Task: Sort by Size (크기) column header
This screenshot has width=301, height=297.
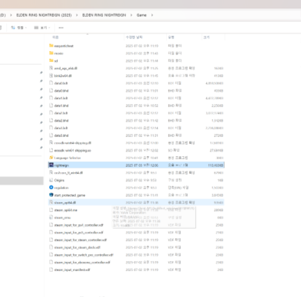Action: click(206, 37)
